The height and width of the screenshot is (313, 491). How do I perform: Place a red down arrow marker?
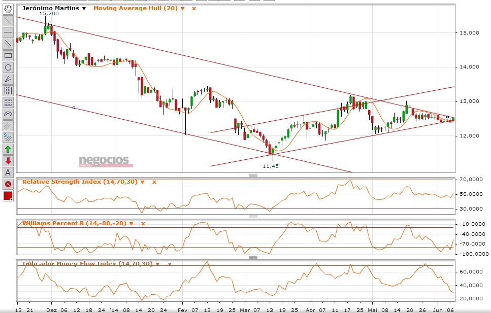[8, 161]
